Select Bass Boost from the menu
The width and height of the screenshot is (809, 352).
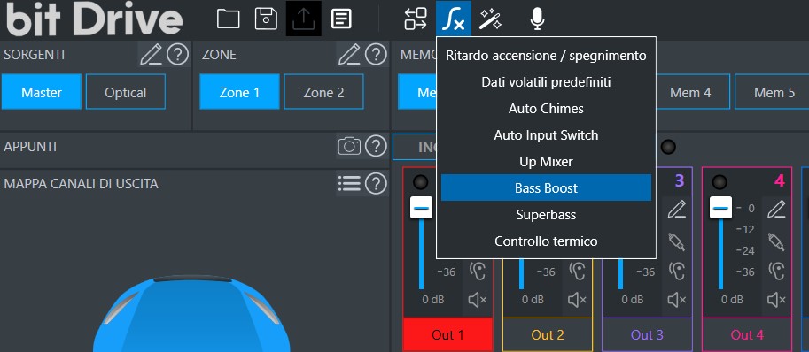(x=546, y=187)
